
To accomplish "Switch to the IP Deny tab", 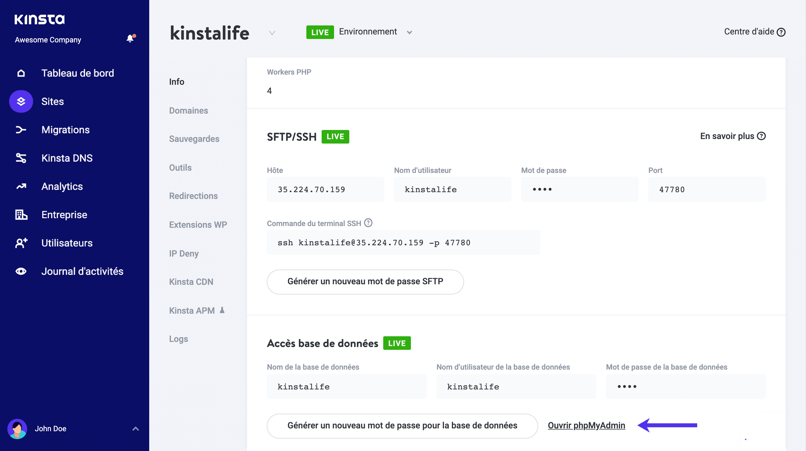I will point(184,253).
